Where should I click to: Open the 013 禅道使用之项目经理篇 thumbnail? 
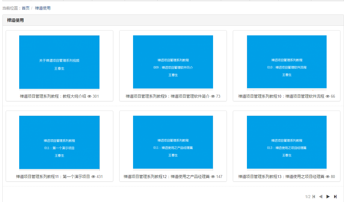(287, 142)
